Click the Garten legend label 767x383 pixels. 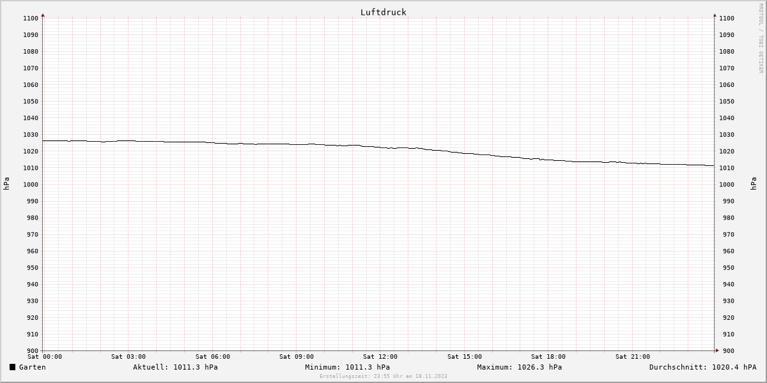pos(32,367)
